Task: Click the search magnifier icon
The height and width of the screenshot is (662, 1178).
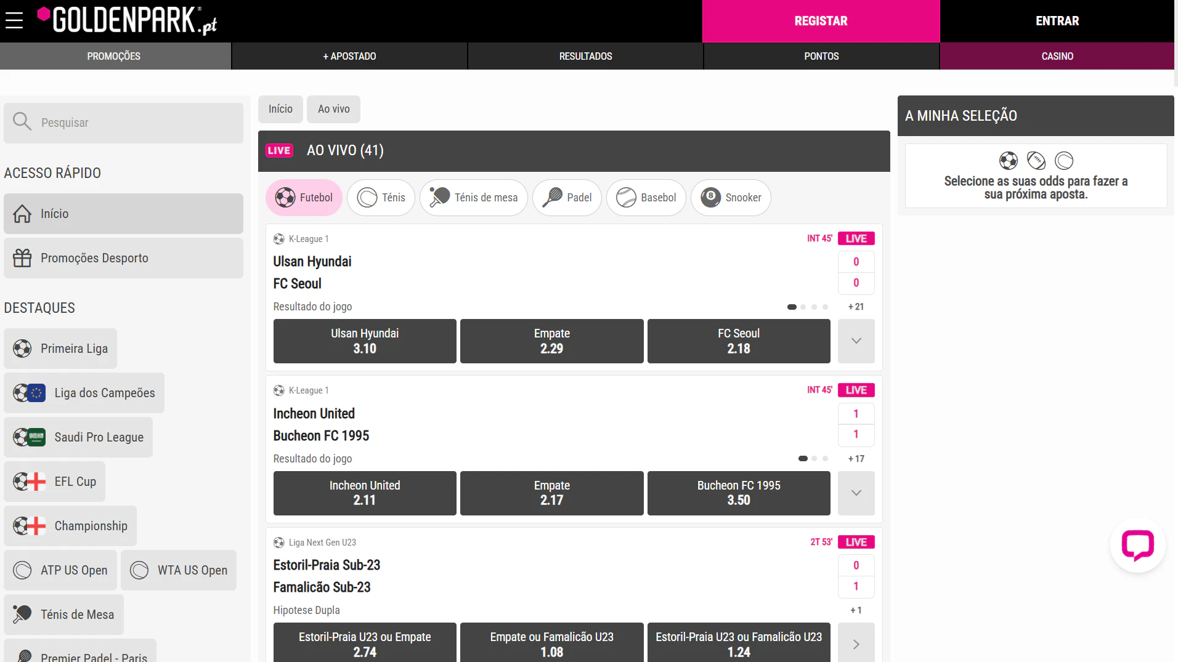Action: (22, 122)
